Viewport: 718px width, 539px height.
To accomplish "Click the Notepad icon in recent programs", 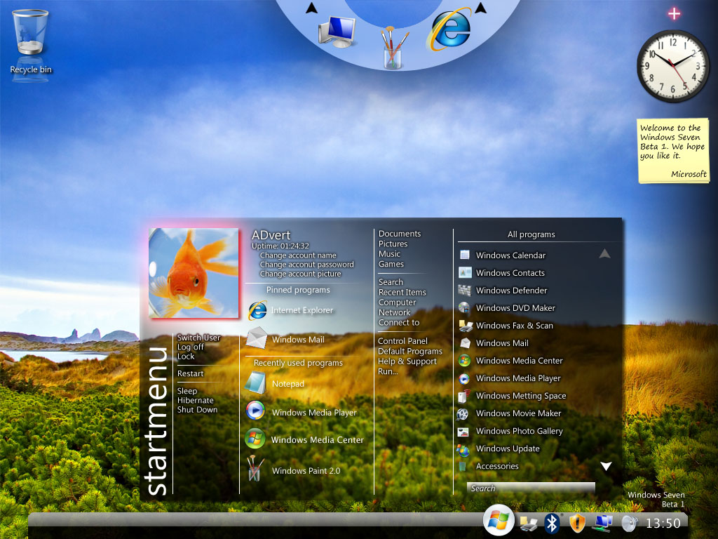I will click(255, 382).
